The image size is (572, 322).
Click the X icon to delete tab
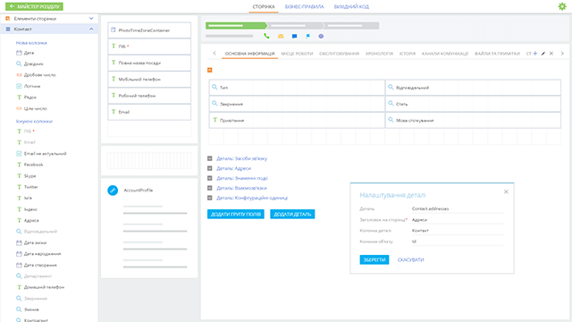(x=551, y=54)
